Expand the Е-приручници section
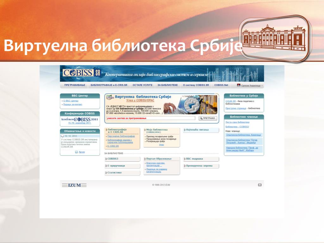Viewport: 324px width, 243px height. point(122,166)
